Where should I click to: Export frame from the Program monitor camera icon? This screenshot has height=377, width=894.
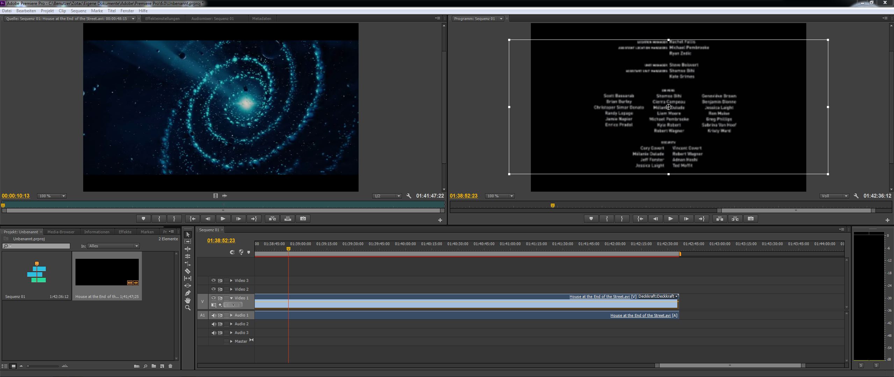pyautogui.click(x=750, y=219)
